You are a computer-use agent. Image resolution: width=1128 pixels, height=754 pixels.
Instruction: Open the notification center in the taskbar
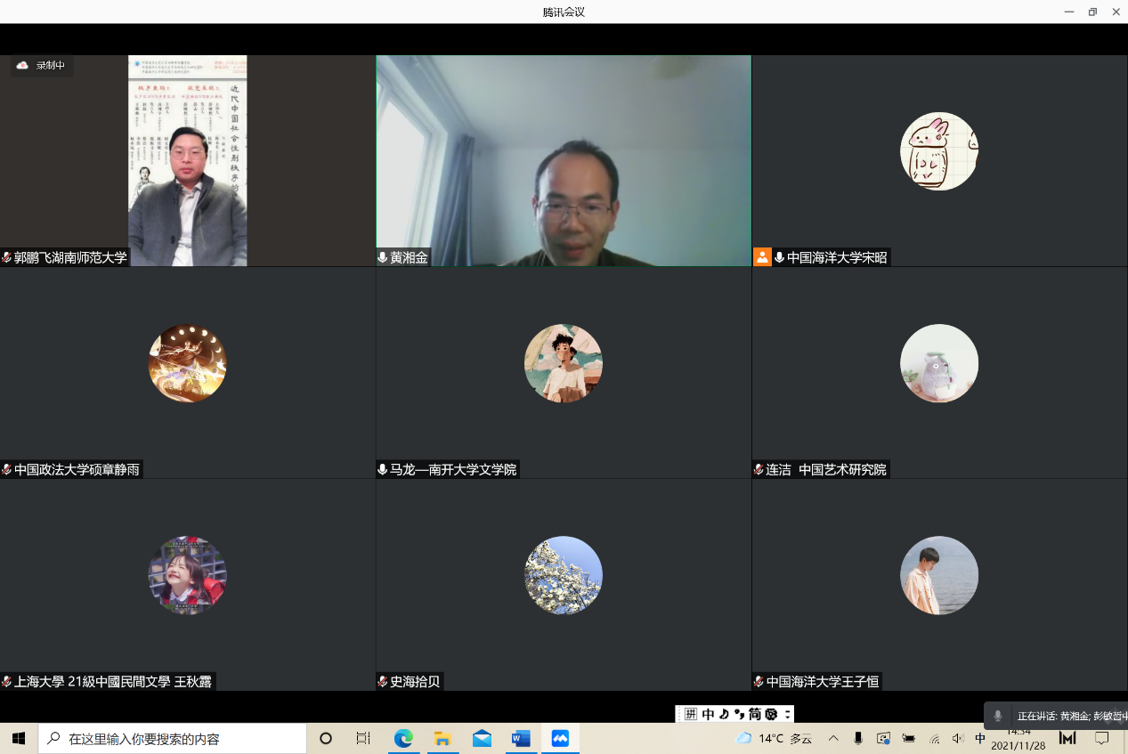click(1101, 738)
